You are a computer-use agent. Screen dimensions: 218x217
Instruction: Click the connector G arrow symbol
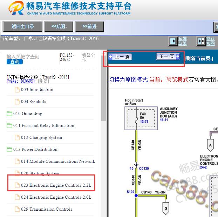(x=166, y=208)
